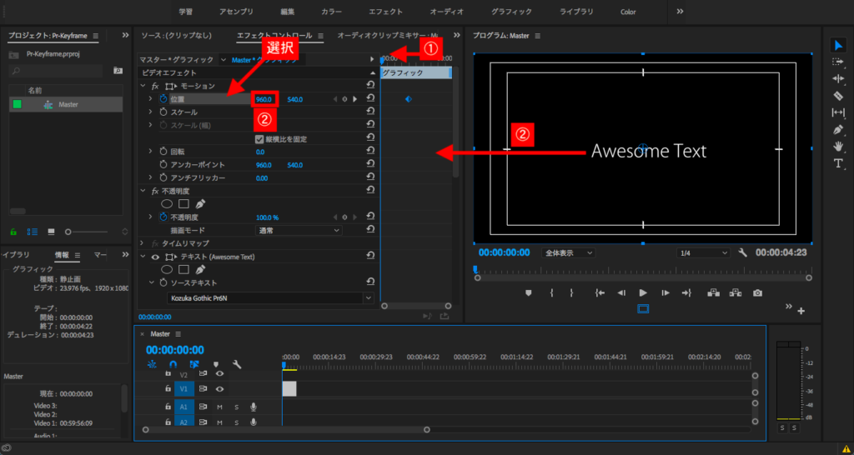The width and height of the screenshot is (854, 455).
Task: Click the Export Frame camera icon
Action: (757, 293)
